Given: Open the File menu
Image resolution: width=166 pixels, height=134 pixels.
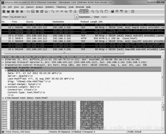Looking at the screenshot, I should (x=4, y=7).
